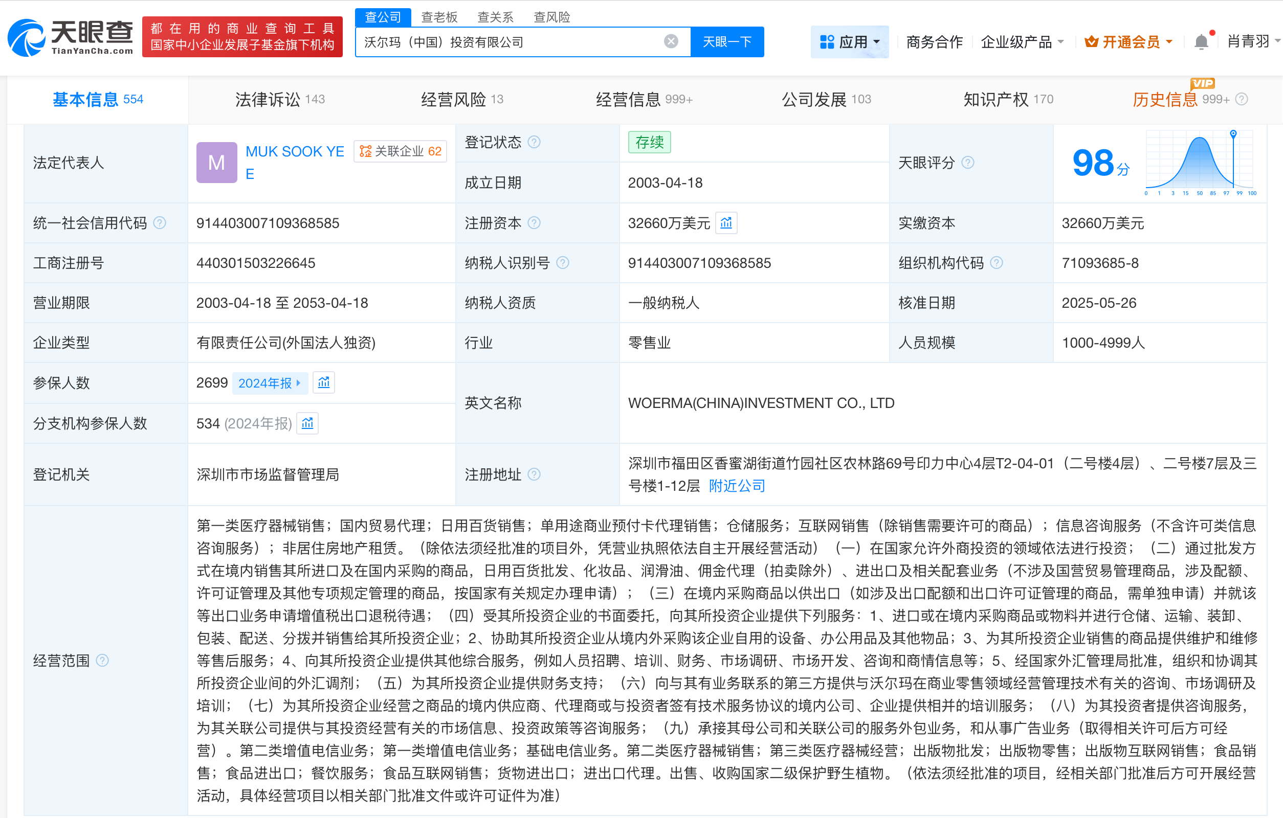Click the VIP crown icon above 历史信息
Screen dimensions: 1283x818
pyautogui.click(x=1202, y=84)
